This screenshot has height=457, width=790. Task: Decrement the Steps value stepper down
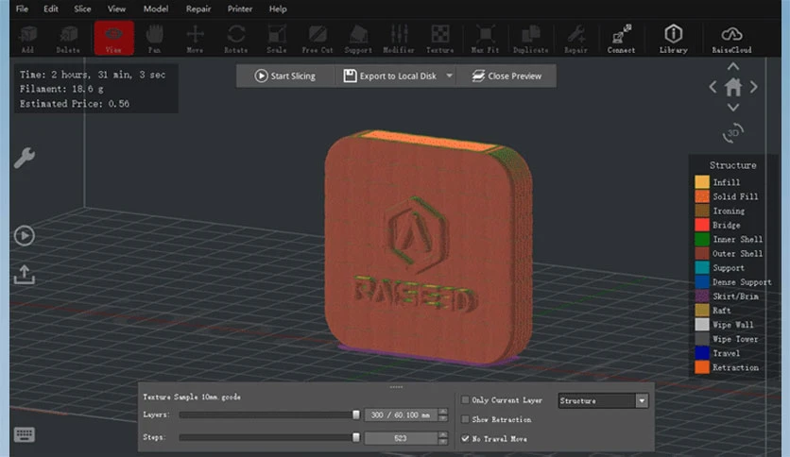[443, 441]
